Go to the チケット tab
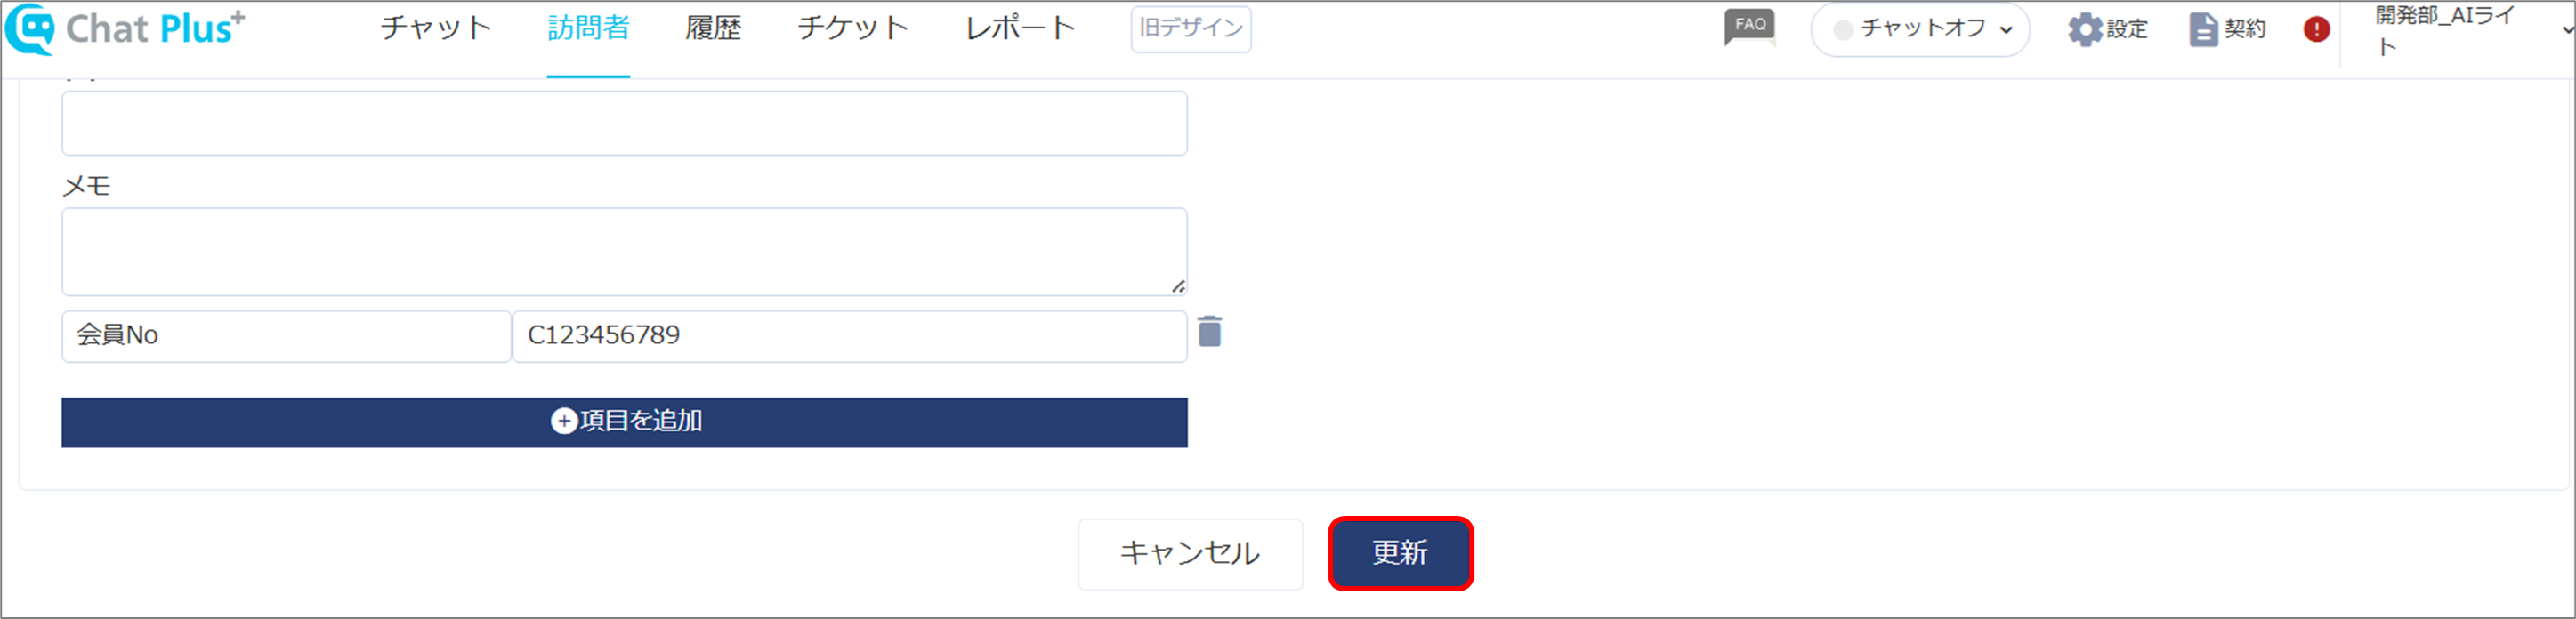The image size is (2576, 619). point(853,28)
